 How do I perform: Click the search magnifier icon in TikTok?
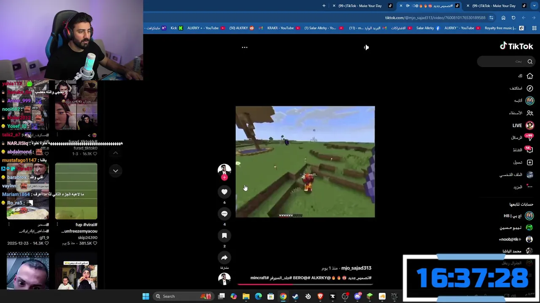(530, 61)
